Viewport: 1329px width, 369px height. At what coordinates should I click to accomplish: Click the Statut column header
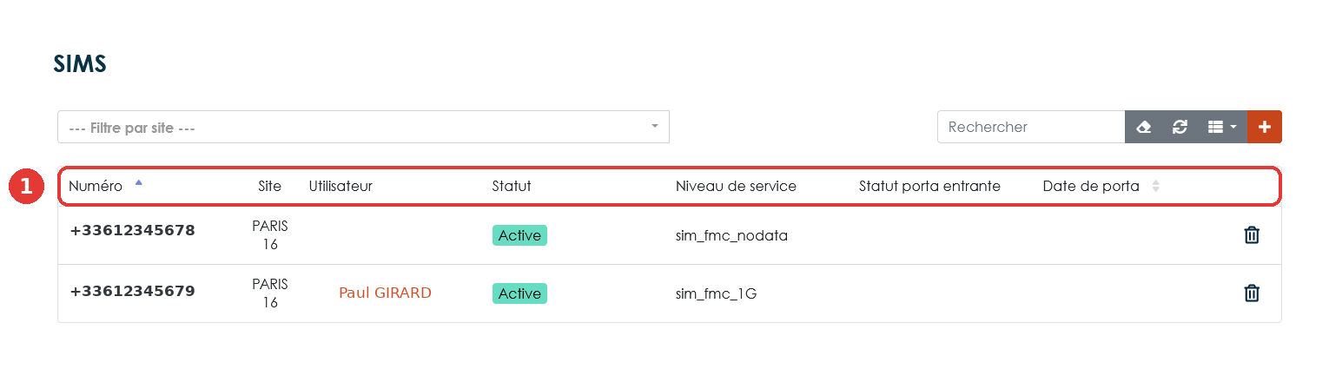point(512,186)
